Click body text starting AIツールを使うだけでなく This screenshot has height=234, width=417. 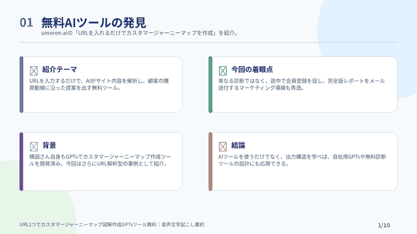pyautogui.click(x=302, y=161)
